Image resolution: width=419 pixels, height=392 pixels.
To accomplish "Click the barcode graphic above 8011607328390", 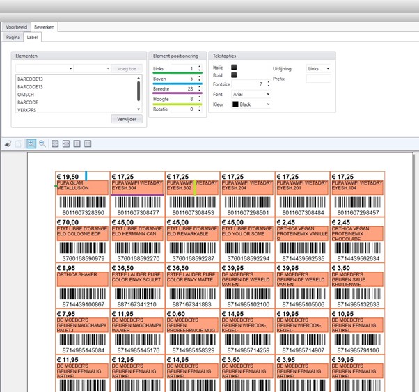I will [x=83, y=203].
